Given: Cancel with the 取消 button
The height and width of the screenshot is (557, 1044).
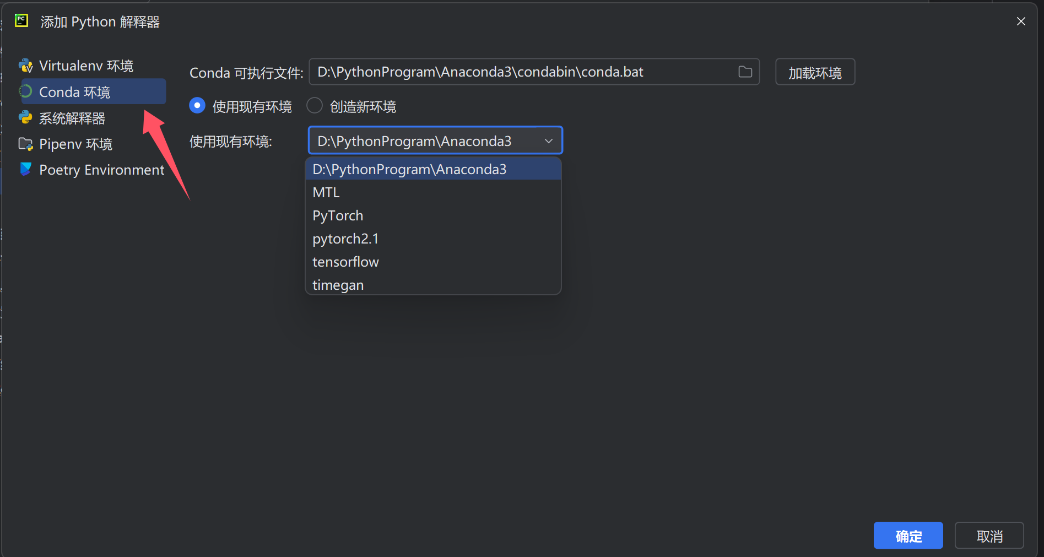Looking at the screenshot, I should coord(989,536).
